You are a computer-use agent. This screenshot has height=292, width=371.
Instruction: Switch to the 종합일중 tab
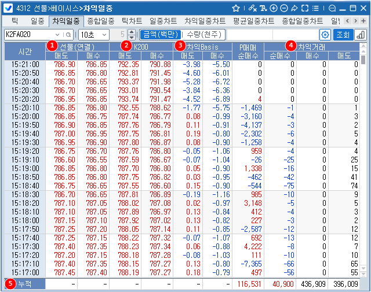click(x=100, y=21)
